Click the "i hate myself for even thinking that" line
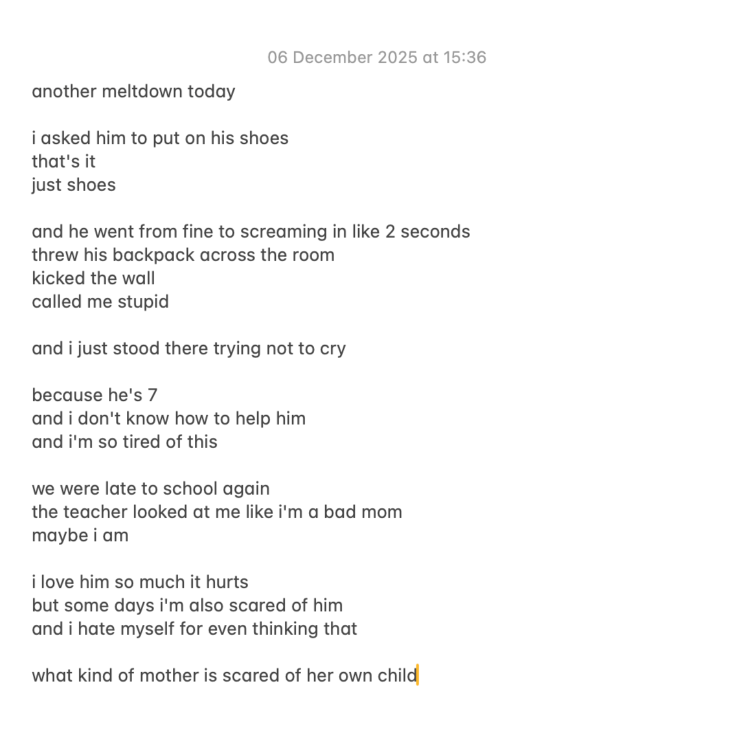750x750 pixels. pyautogui.click(x=194, y=629)
